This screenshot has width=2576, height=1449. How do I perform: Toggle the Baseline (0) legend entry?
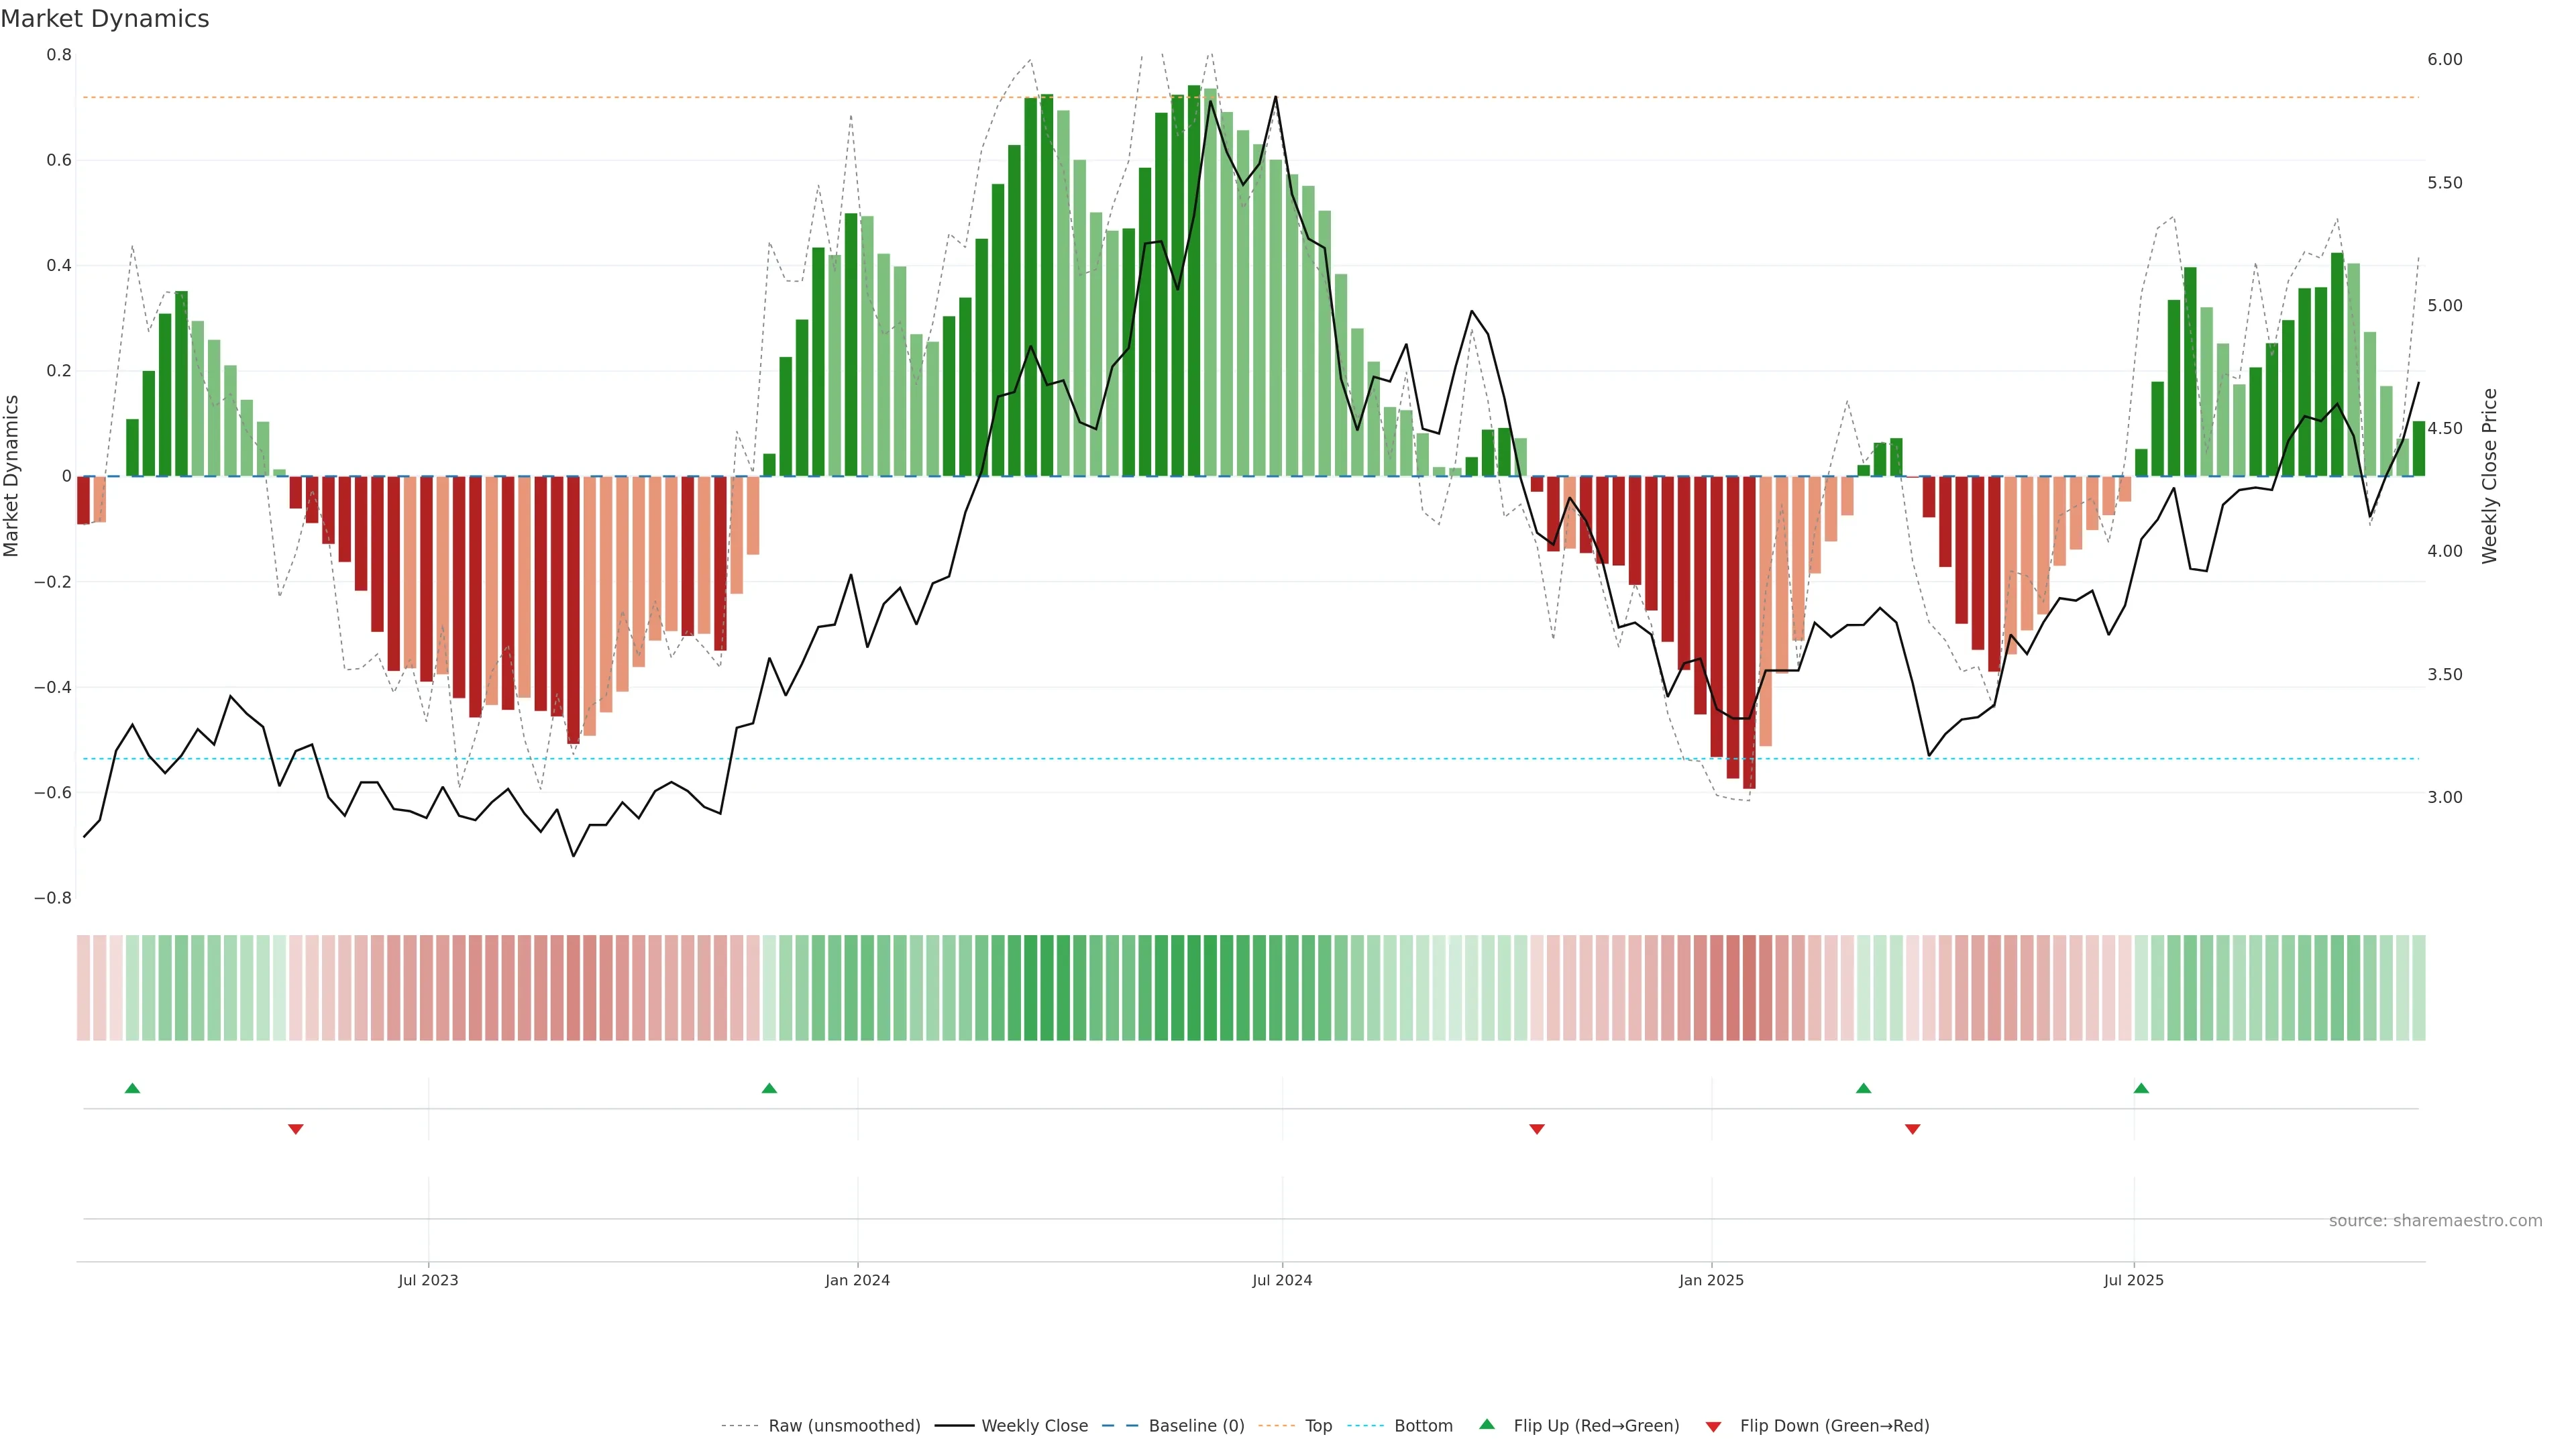pos(1196,1426)
